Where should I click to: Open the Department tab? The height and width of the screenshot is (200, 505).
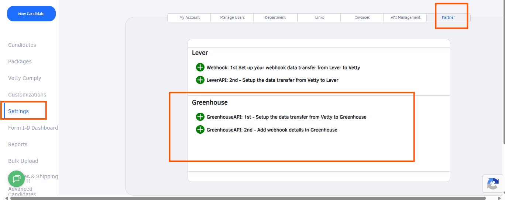pyautogui.click(x=275, y=17)
